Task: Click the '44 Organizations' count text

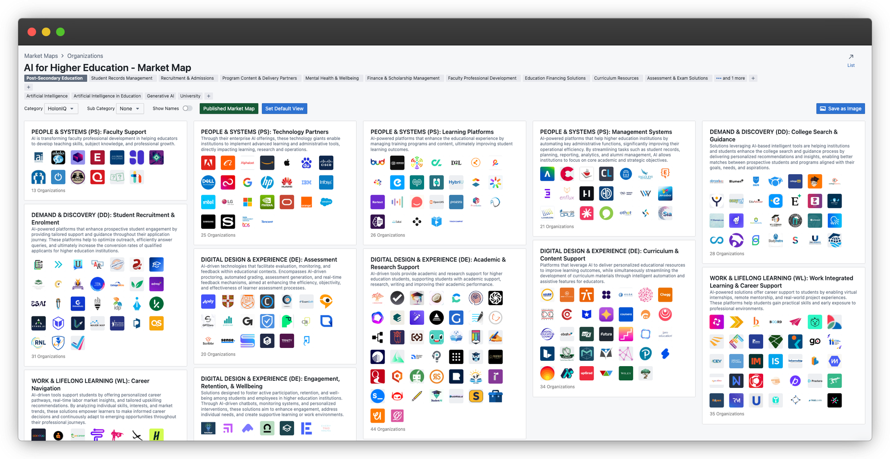Action: coord(388,429)
